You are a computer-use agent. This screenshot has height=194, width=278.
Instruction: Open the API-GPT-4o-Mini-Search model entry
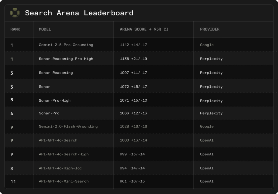(x=64, y=181)
